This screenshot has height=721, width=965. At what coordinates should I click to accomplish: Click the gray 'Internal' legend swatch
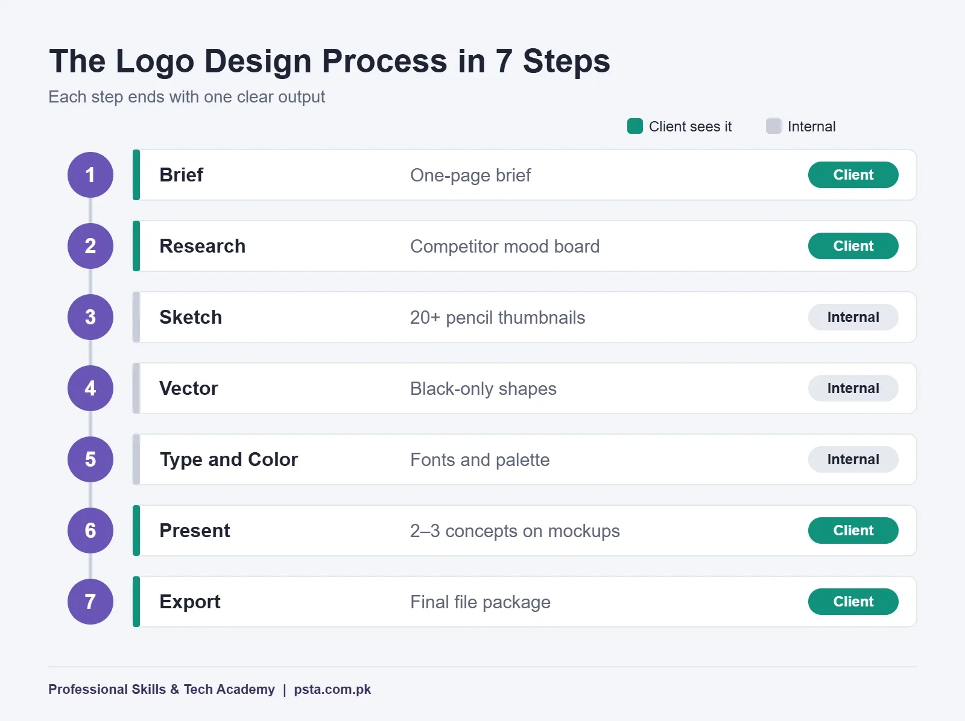tap(774, 126)
